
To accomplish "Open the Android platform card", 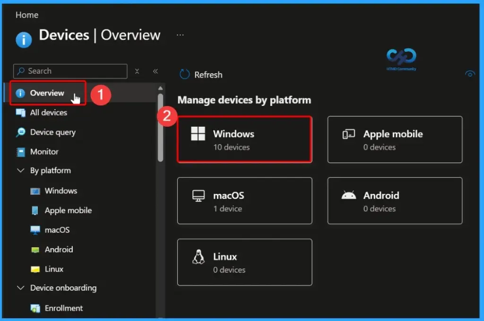I will point(395,200).
